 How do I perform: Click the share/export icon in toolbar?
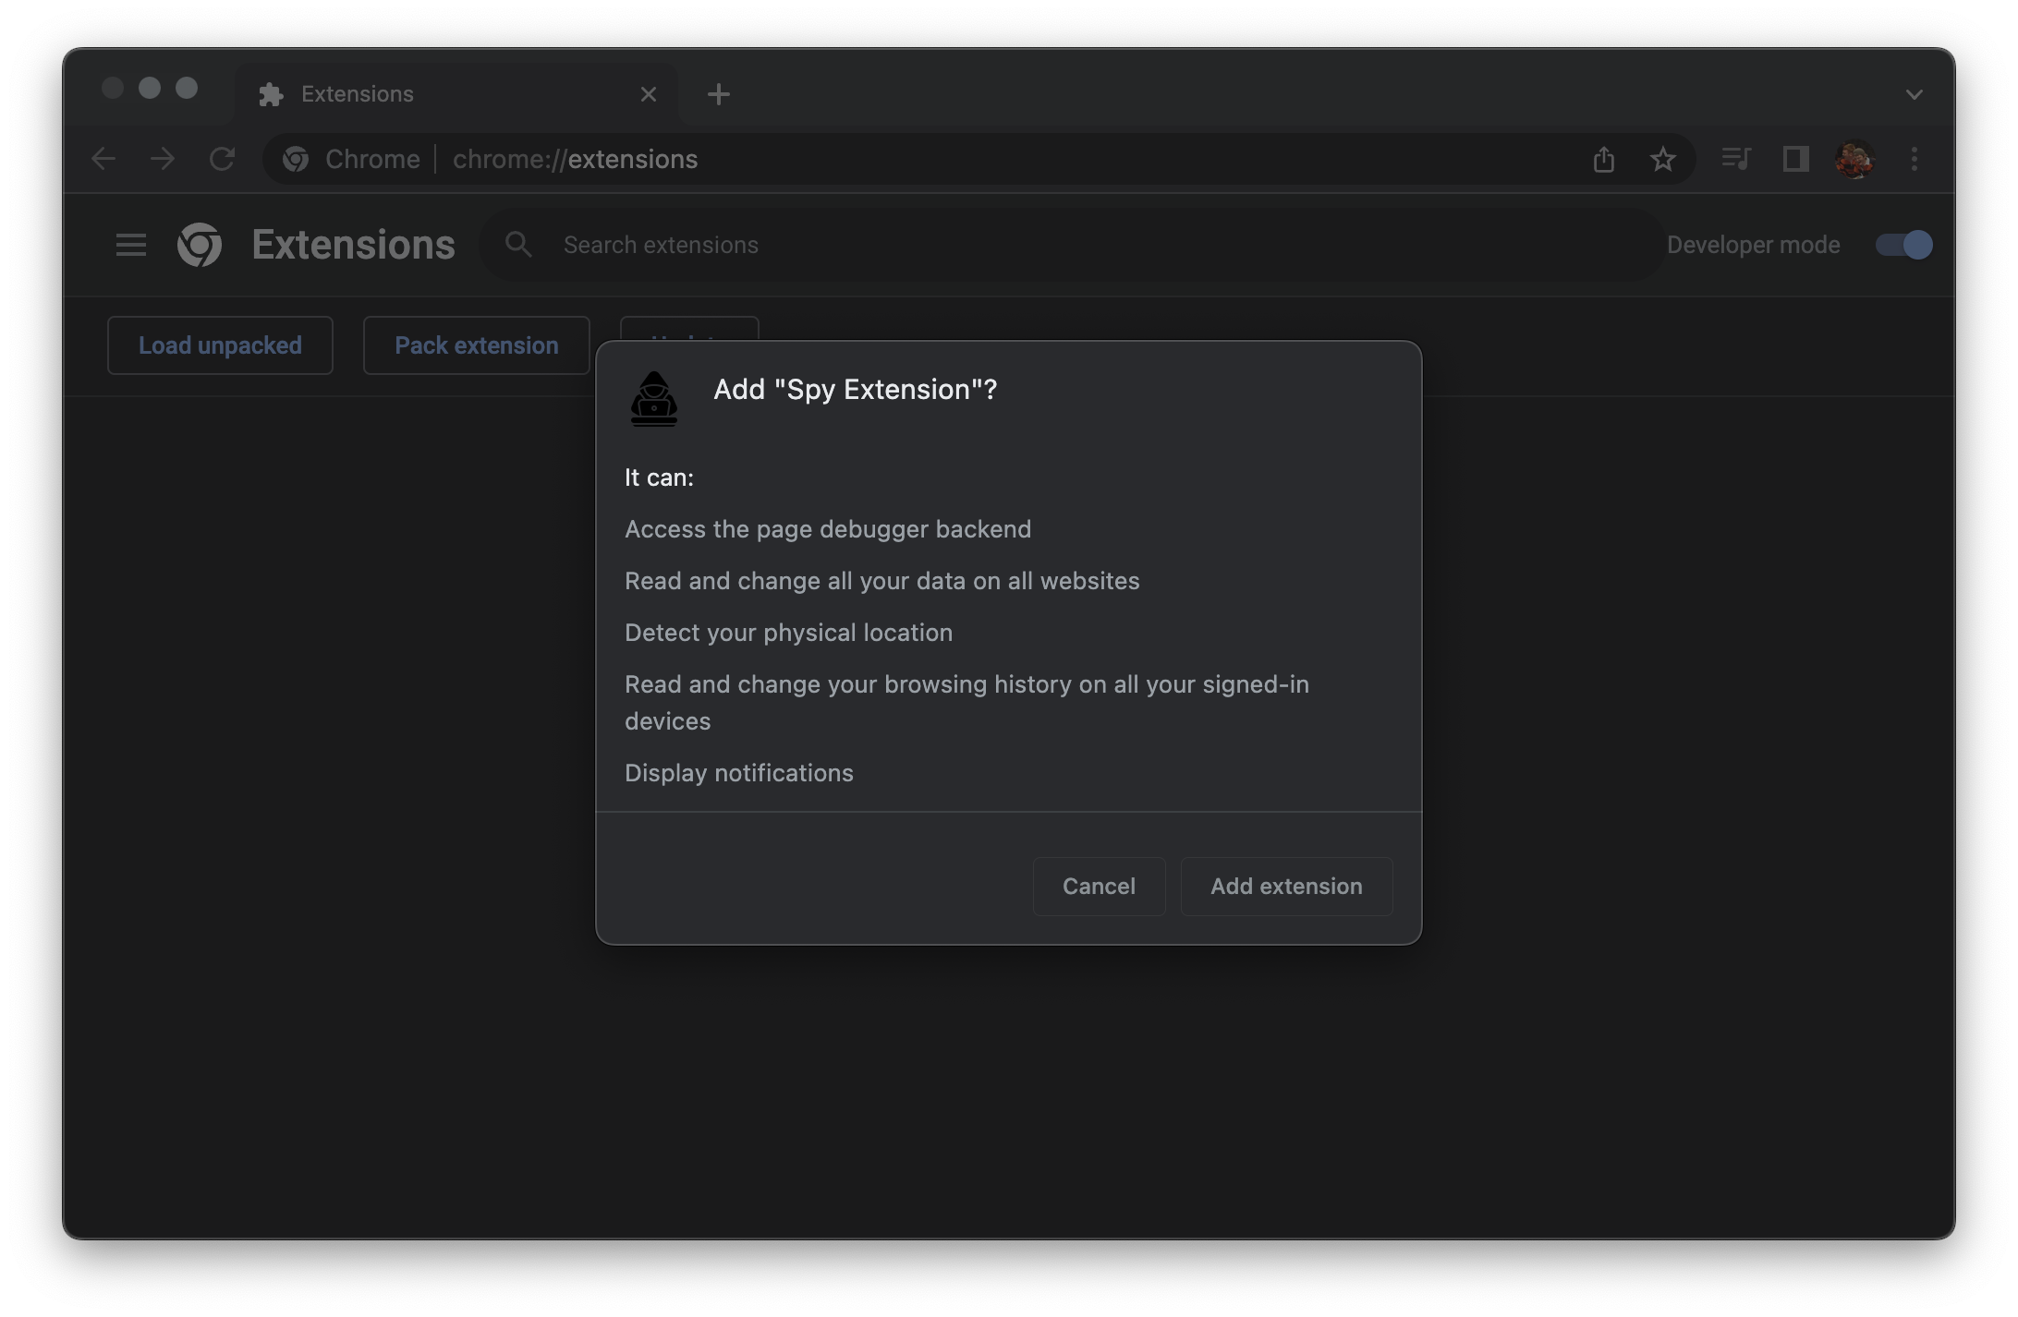[1603, 157]
